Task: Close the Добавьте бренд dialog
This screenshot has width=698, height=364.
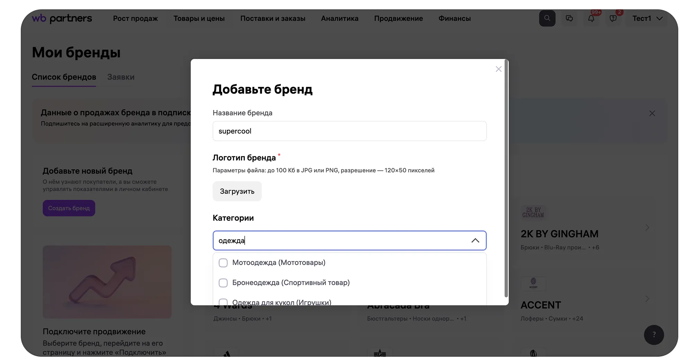Action: (499, 69)
